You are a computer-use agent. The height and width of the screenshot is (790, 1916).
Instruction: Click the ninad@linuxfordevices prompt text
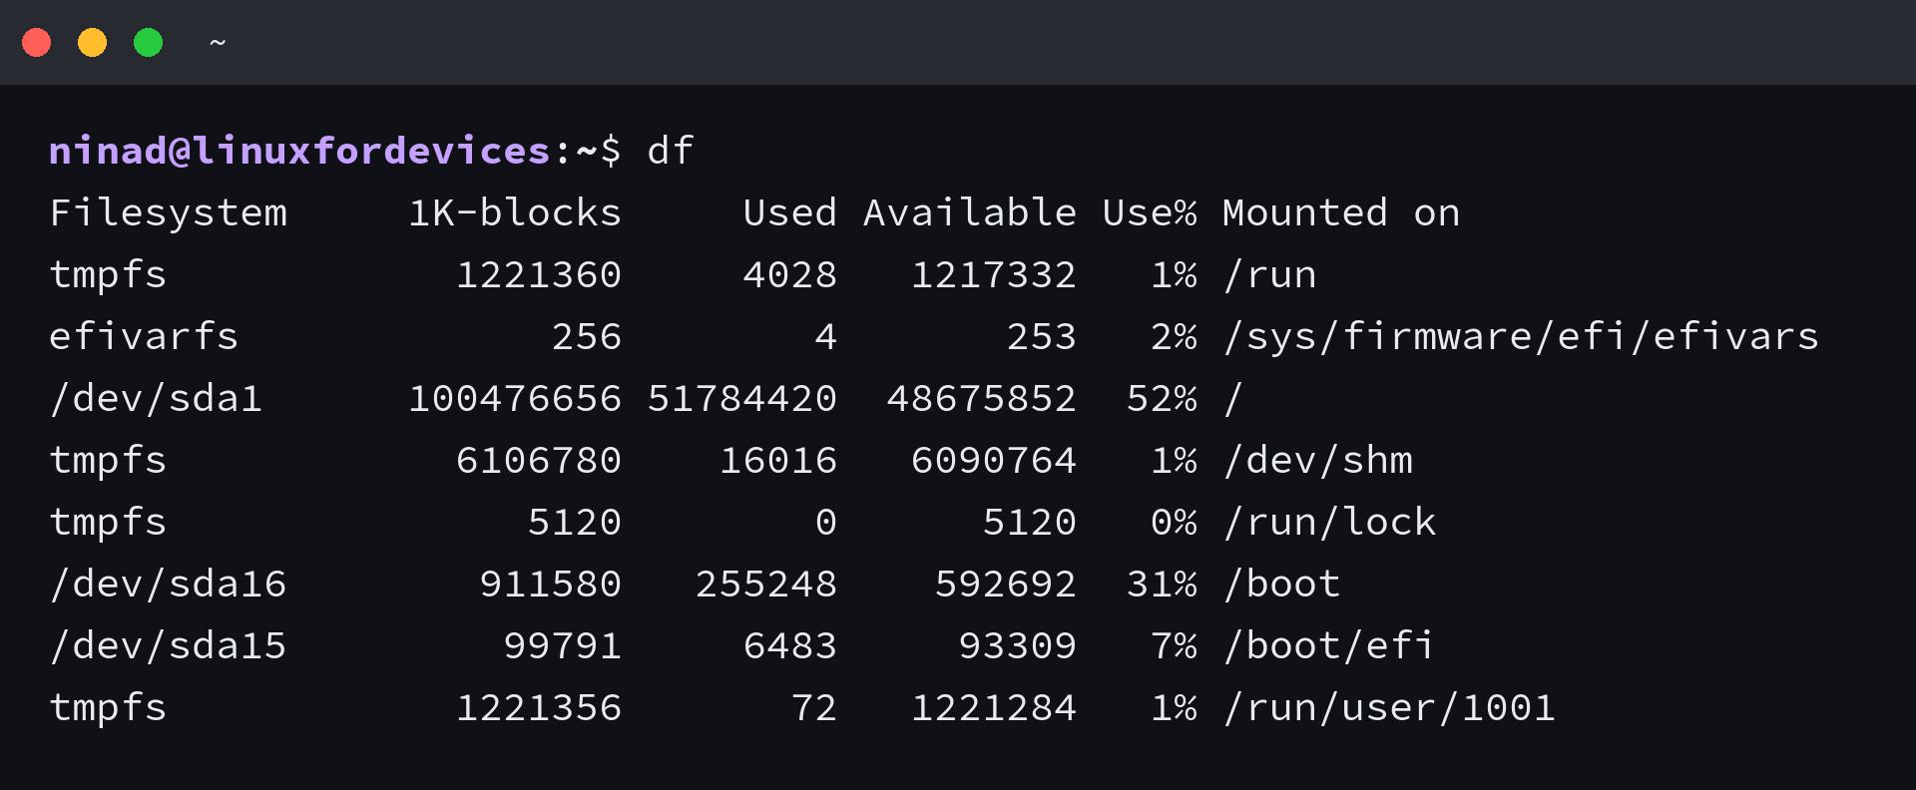click(x=299, y=151)
